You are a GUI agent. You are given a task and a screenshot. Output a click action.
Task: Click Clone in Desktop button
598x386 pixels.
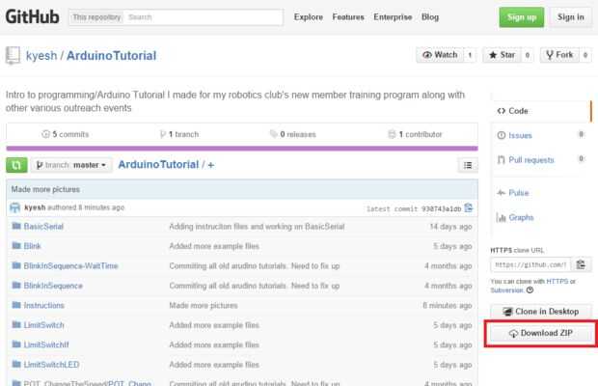pos(541,312)
